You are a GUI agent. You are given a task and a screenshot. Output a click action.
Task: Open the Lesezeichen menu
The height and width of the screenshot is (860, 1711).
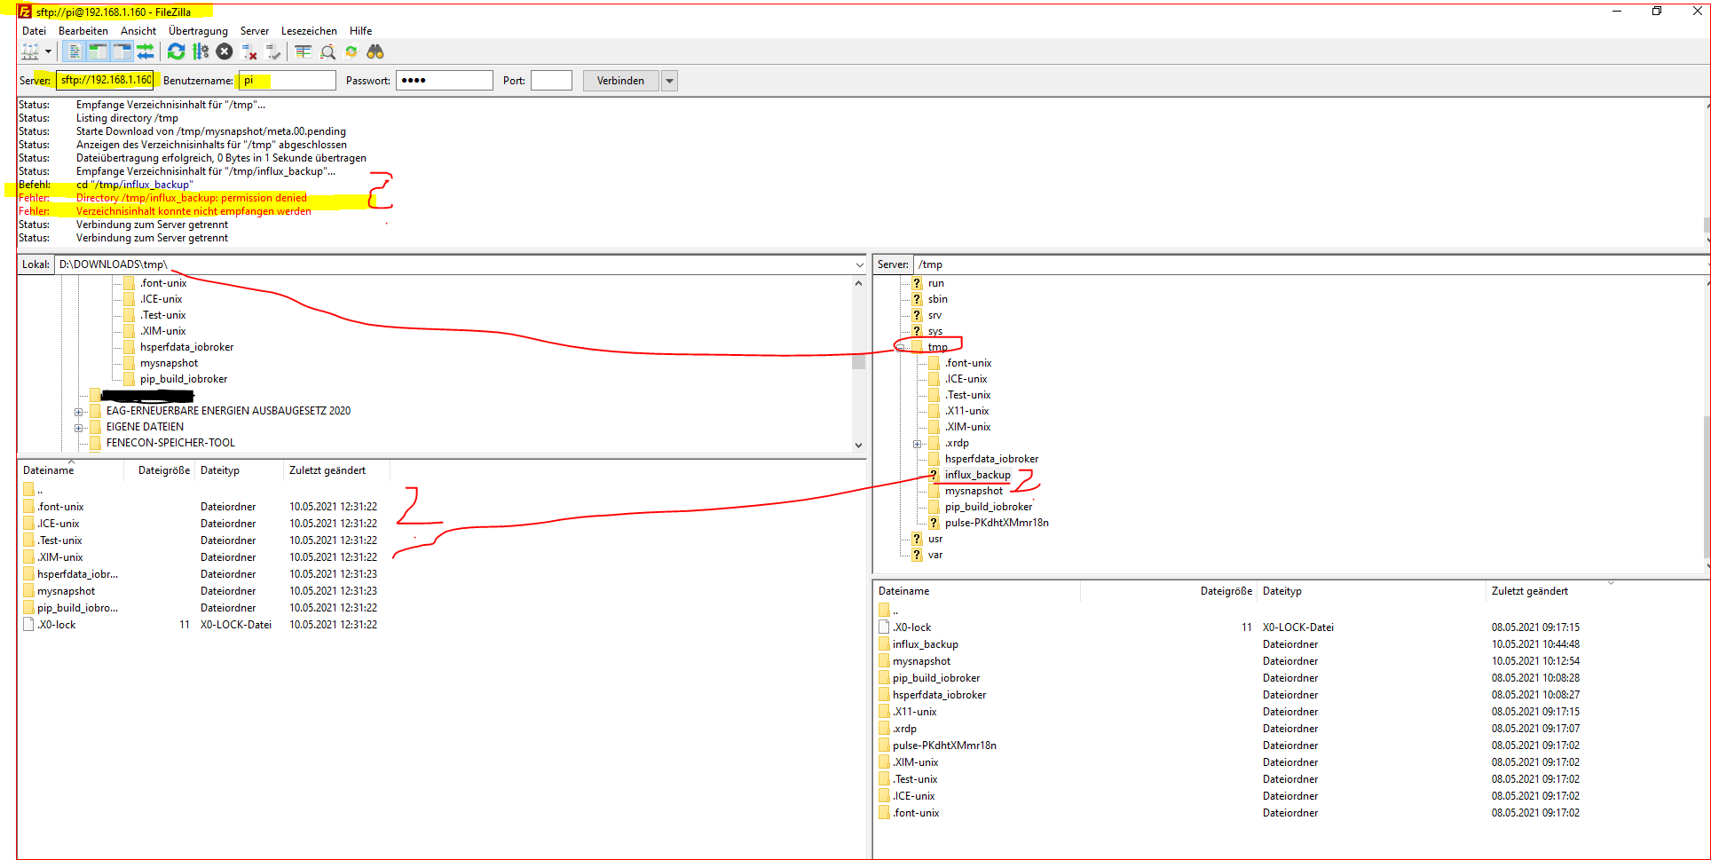309,31
